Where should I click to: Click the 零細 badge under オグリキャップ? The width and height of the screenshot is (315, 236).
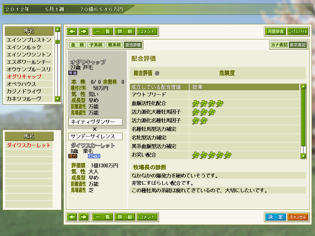click(x=73, y=73)
